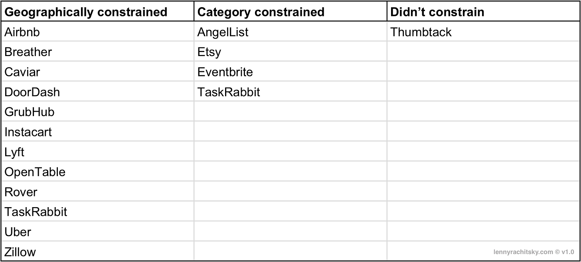Click the AngelList cell
Viewport: 581px width, 262px height.
click(290, 31)
